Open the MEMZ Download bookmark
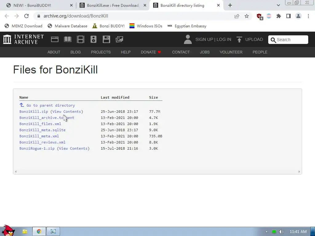 [23, 26]
